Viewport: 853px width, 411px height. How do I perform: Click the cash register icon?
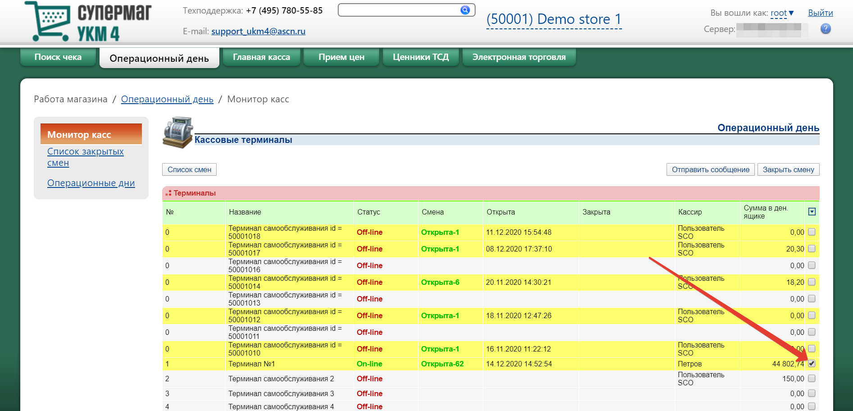pyautogui.click(x=178, y=132)
